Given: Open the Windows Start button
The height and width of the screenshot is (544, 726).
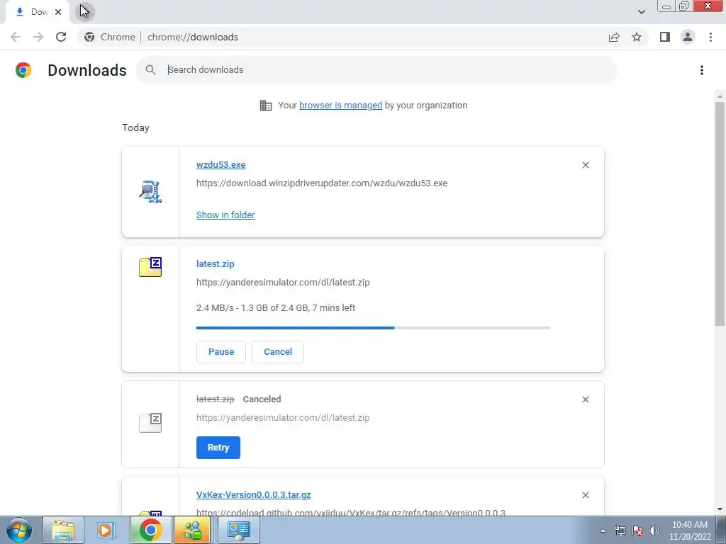Looking at the screenshot, I should (x=18, y=530).
